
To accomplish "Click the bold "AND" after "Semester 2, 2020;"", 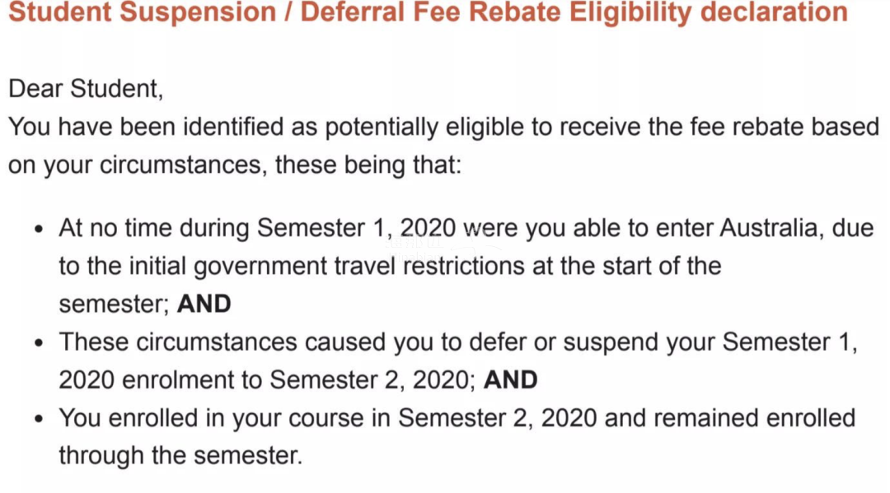I will 511,379.
